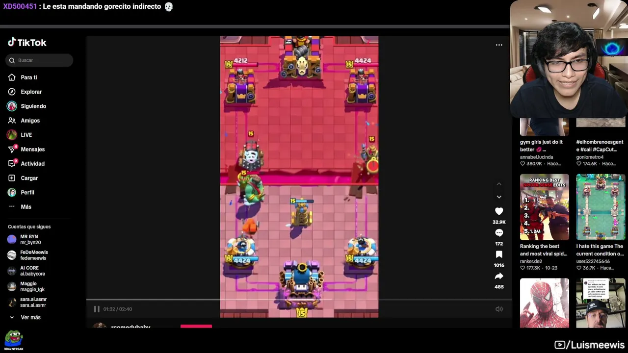
Task: Go to next video with down arrow
Action: (499, 197)
